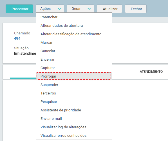This screenshot has height=141, width=168.
Task: Open chamado number 494 link
Action: click(x=17, y=38)
